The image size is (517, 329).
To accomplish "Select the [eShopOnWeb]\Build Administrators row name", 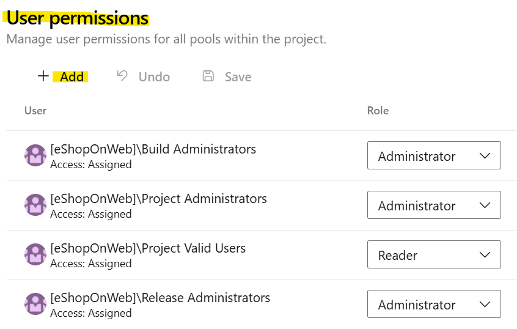I will tap(153, 149).
